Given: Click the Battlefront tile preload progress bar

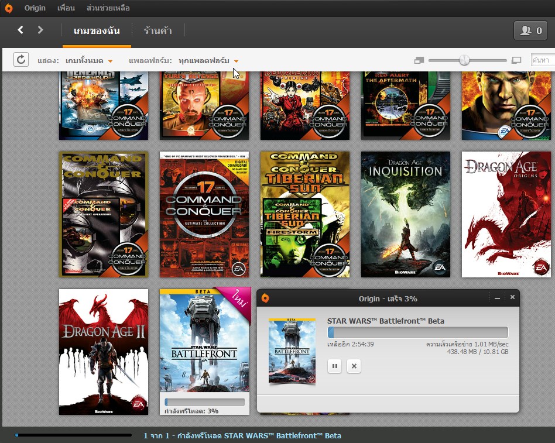Looking at the screenshot, I should tap(204, 402).
